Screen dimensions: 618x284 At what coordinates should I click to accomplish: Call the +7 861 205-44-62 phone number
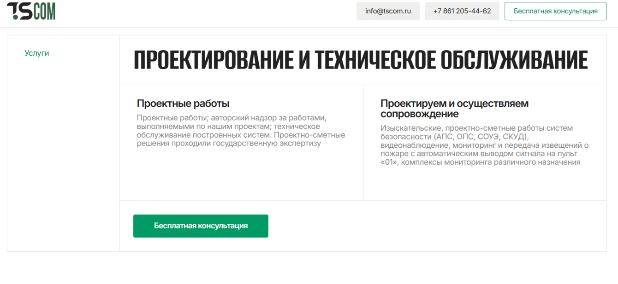(x=462, y=11)
